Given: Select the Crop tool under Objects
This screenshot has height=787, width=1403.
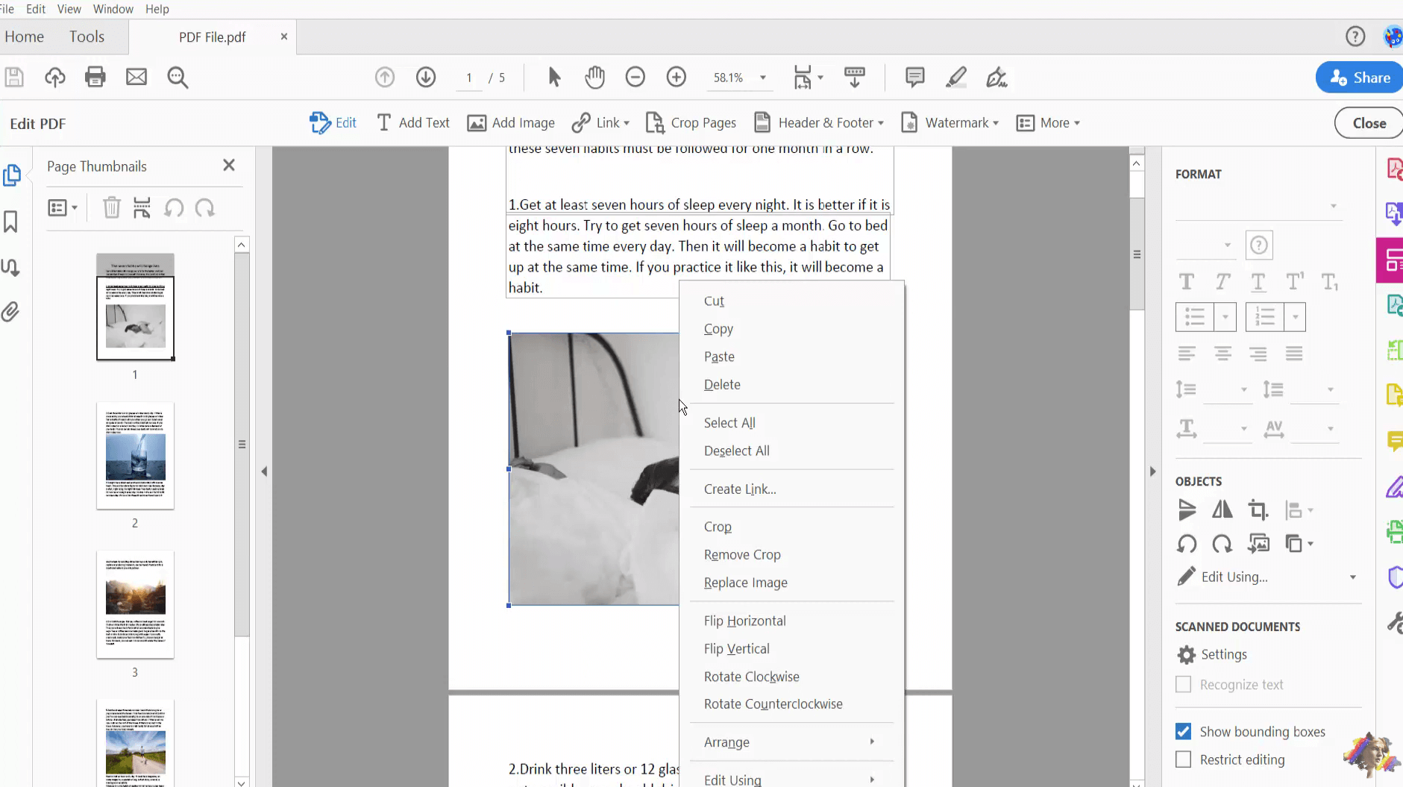Looking at the screenshot, I should pyautogui.click(x=1258, y=509).
